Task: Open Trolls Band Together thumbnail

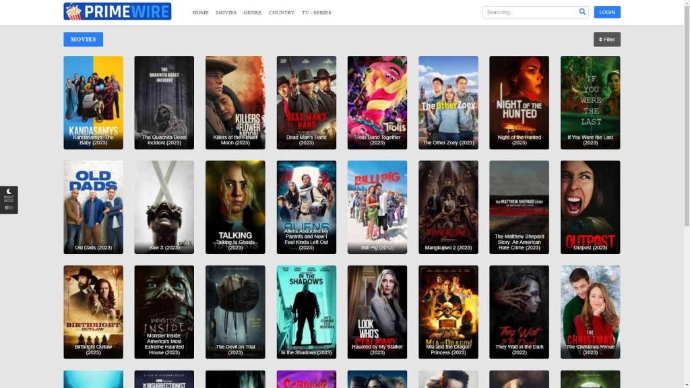Action: [x=377, y=101]
